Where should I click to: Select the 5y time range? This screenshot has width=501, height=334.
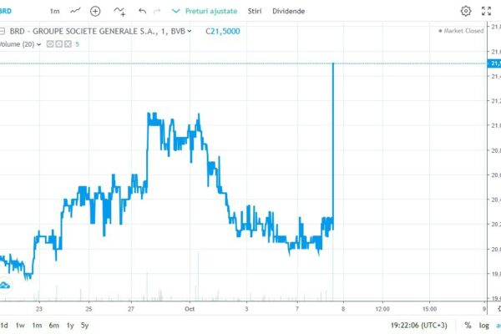pos(84,324)
